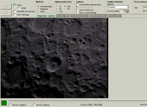Click the Align button
This screenshot has height=107, width=147.
(x=6, y=6)
